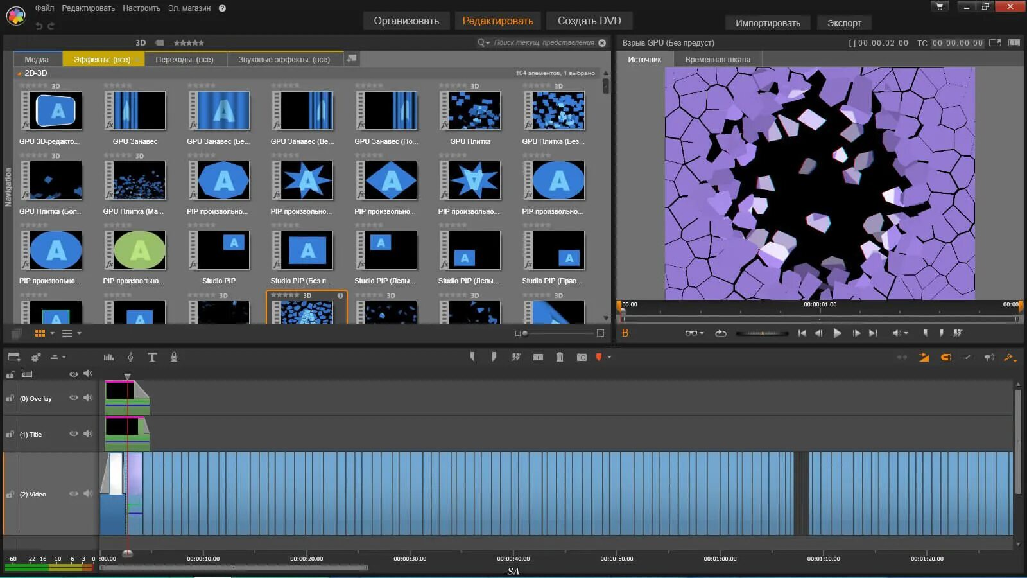Click the Импортировать button
Screen dimensions: 1027x578
(x=768, y=23)
